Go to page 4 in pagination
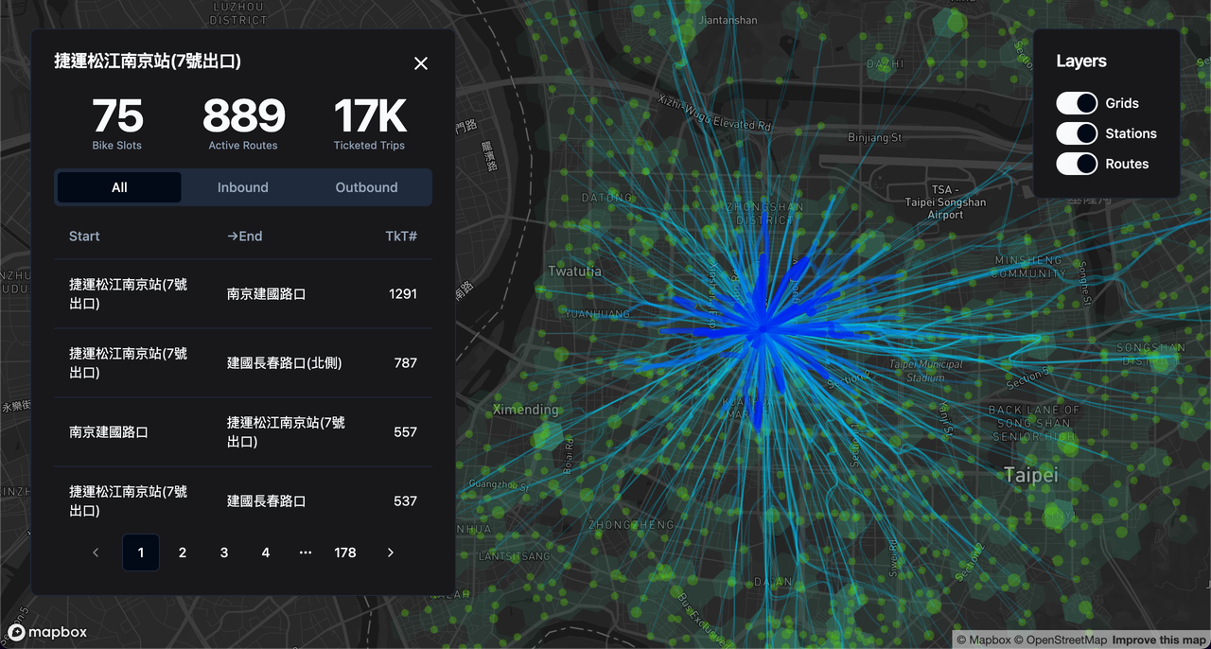The width and height of the screenshot is (1211, 649). 266,553
